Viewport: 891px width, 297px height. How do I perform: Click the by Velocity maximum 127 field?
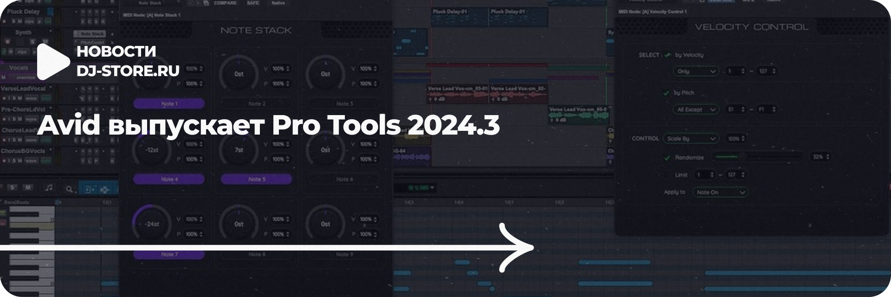[x=766, y=71]
